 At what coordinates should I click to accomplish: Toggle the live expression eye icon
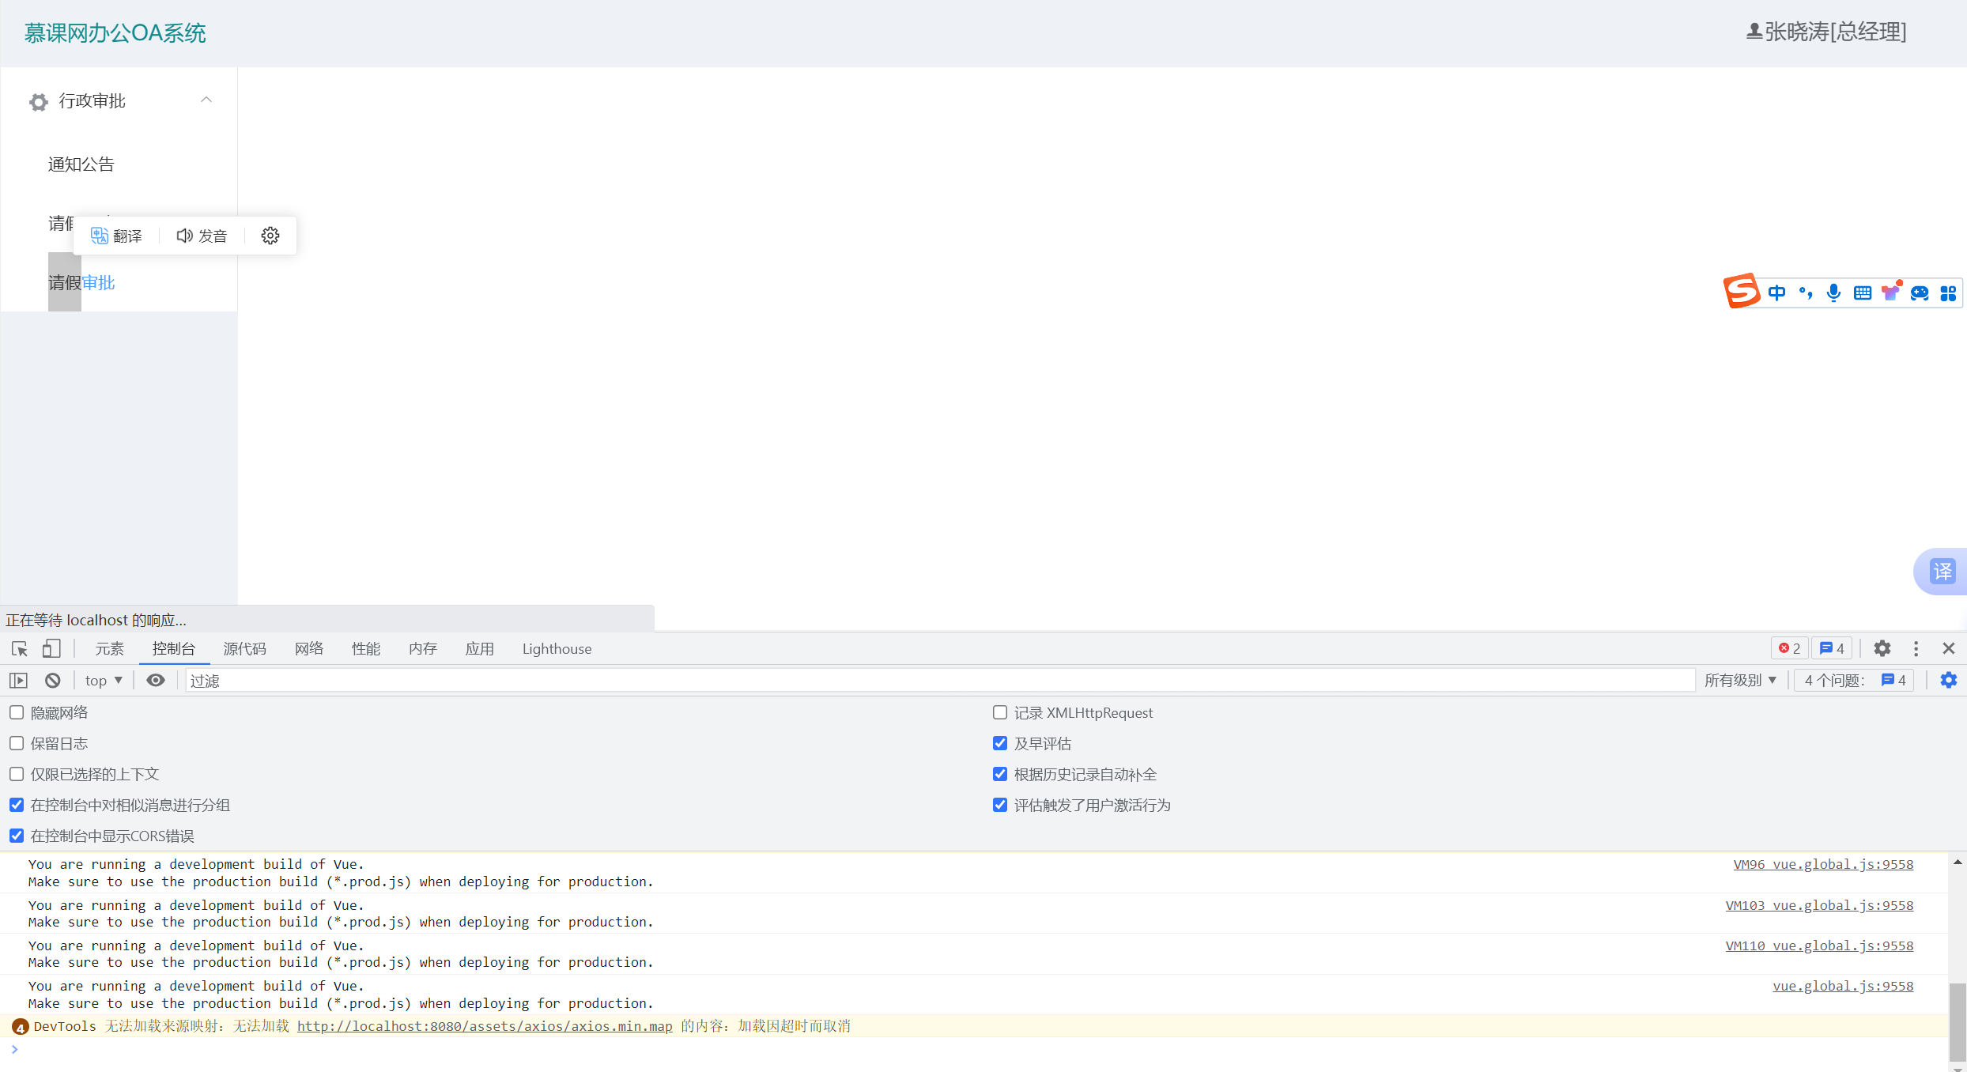click(156, 680)
